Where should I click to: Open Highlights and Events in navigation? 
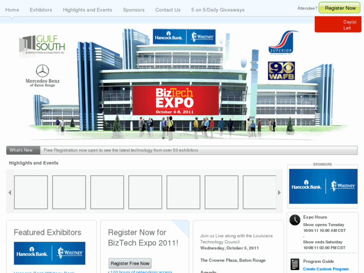[87, 10]
